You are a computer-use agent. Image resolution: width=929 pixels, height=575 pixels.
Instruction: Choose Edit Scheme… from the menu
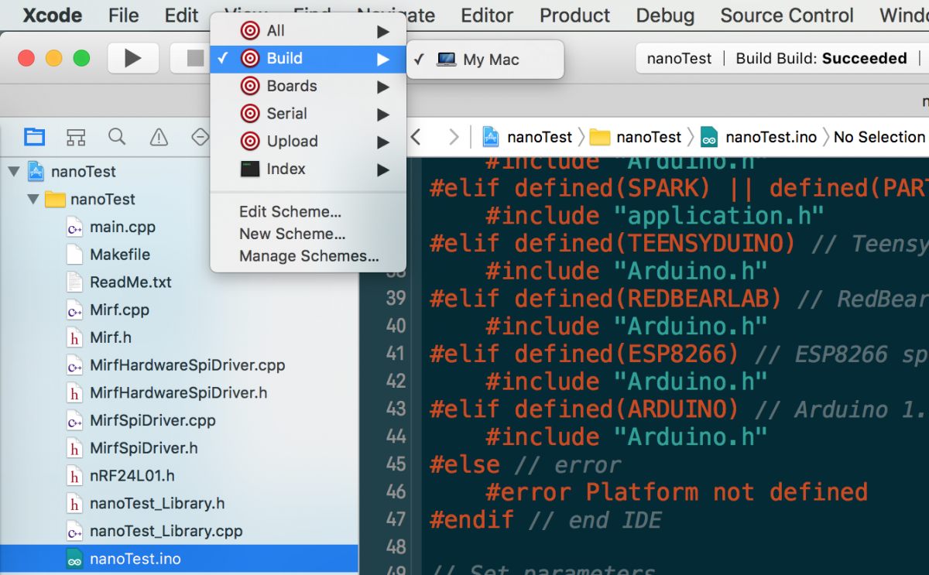[x=290, y=212]
